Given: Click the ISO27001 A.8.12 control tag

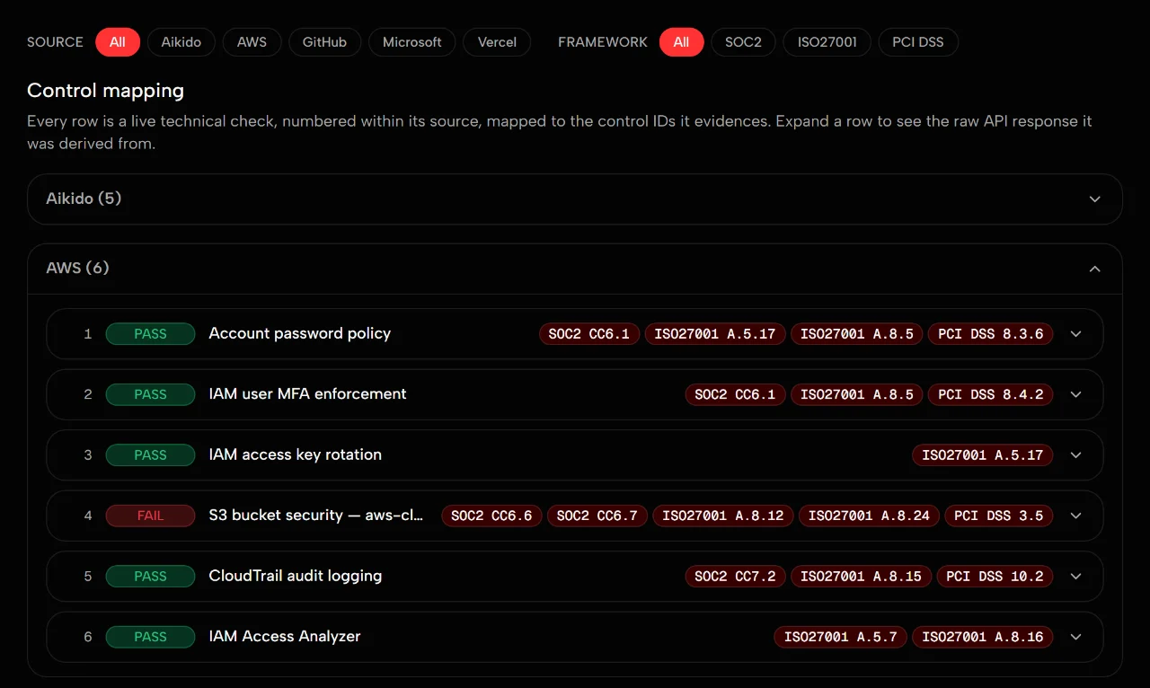Looking at the screenshot, I should pyautogui.click(x=722, y=516).
